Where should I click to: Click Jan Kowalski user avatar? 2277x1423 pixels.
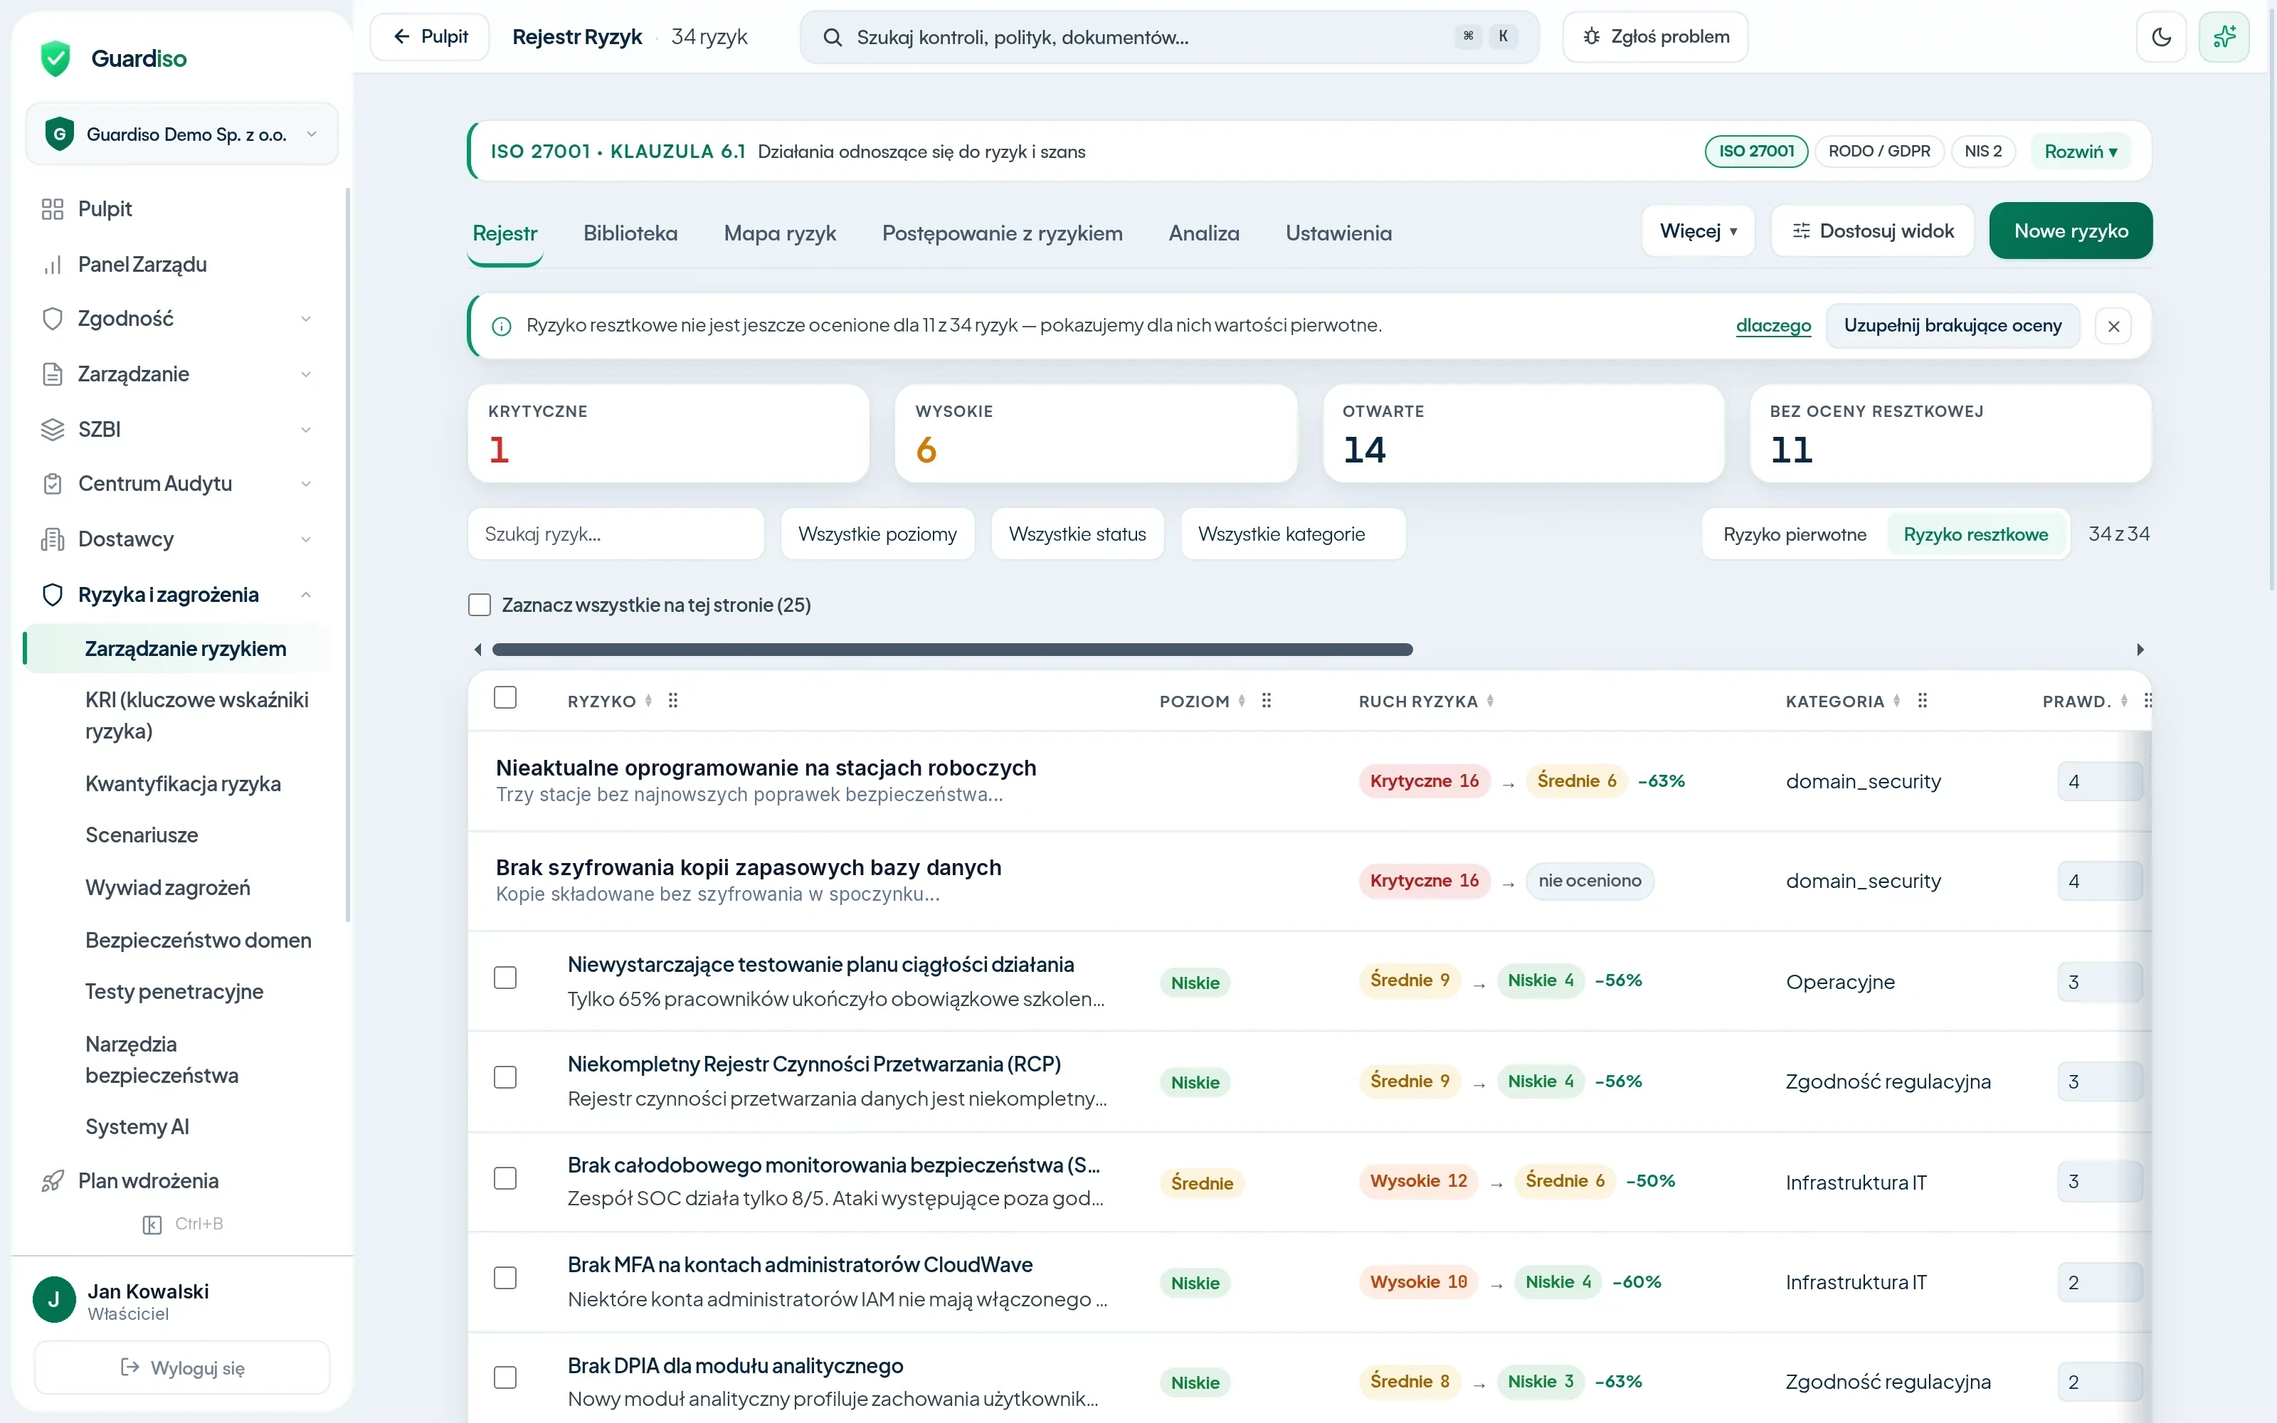pyautogui.click(x=55, y=1300)
